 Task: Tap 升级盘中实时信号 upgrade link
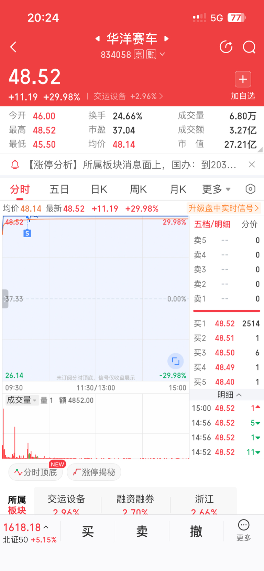(x=224, y=208)
